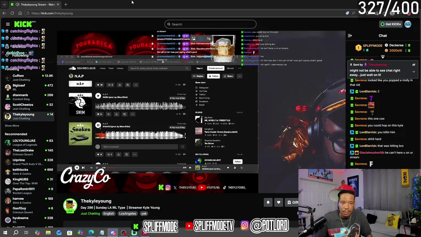Screen dimensions: 421x237
Task: Open Microsoft Store from taskbar
Action: pyautogui.click(x=69, y=233)
